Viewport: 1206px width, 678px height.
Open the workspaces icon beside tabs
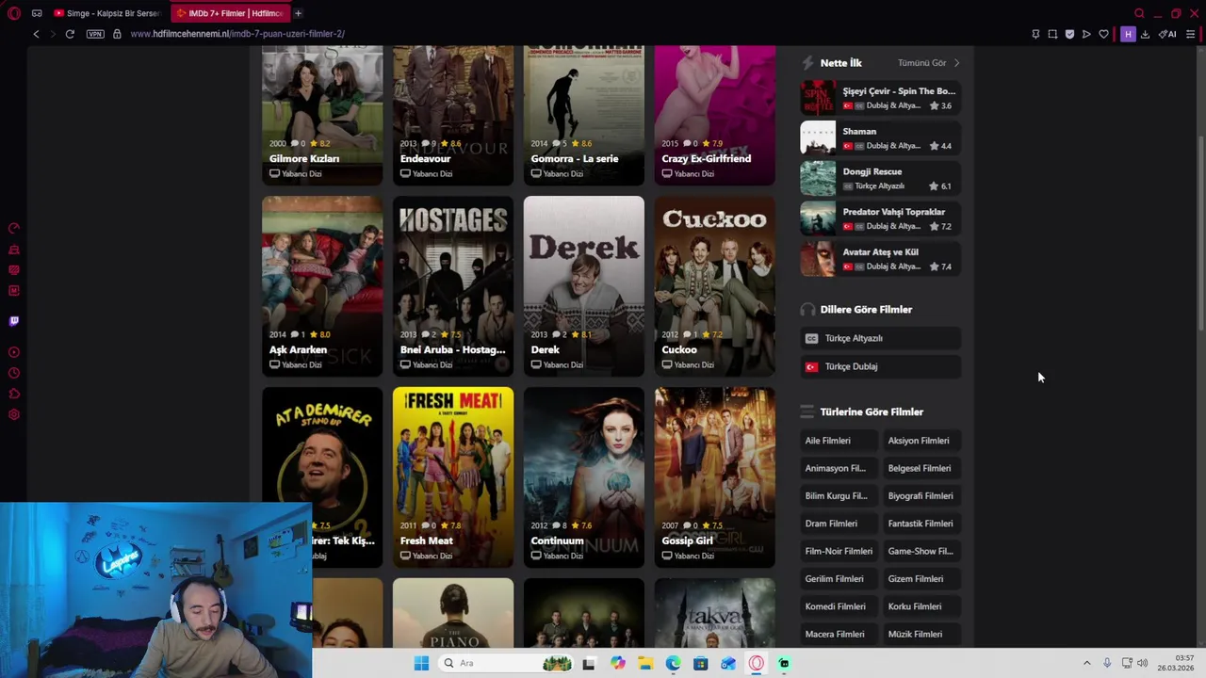[37, 13]
